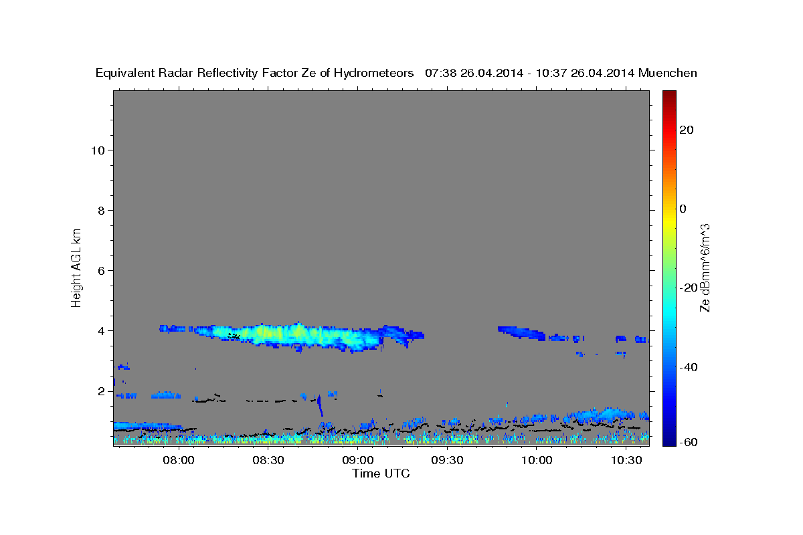
Task: Click the 'Height AGL km' axis label
Action: pyautogui.click(x=76, y=267)
